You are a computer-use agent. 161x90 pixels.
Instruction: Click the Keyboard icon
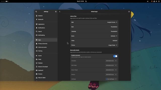pos(37,70)
